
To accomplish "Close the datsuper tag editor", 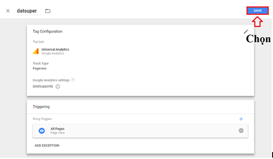I will coord(8,11).
